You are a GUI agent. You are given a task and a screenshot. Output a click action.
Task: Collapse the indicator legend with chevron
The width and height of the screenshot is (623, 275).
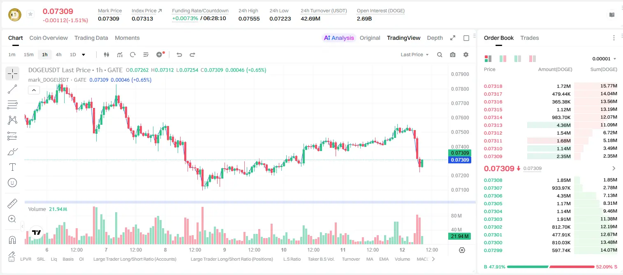[x=34, y=90]
